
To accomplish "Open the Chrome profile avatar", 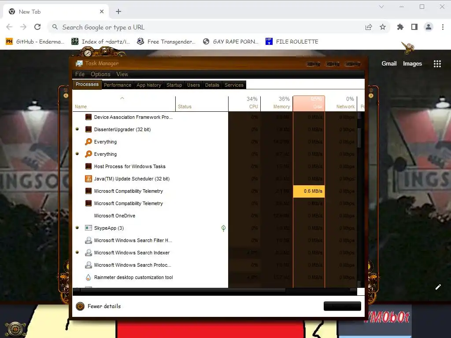I will [x=428, y=27].
